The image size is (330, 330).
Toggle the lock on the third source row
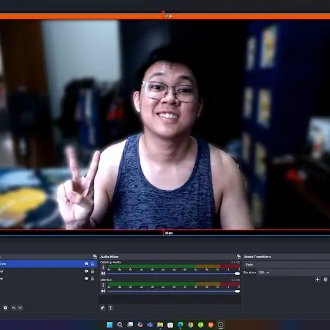[93, 278]
